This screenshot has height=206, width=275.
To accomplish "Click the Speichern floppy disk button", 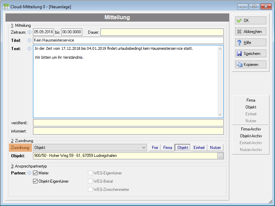I will point(251,54).
